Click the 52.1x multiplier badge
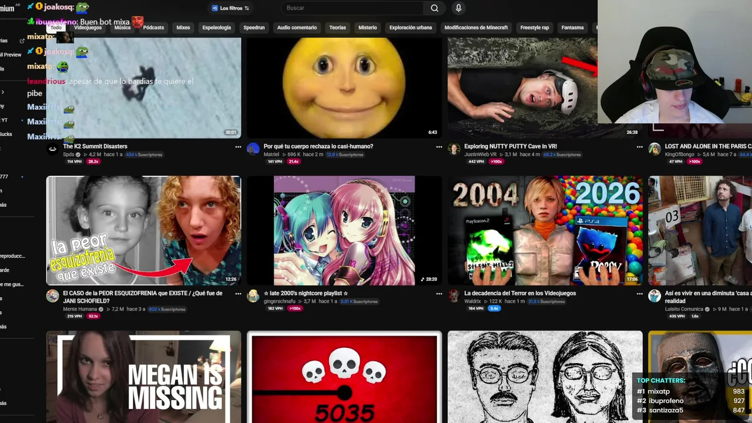This screenshot has width=752, height=423. (93, 316)
